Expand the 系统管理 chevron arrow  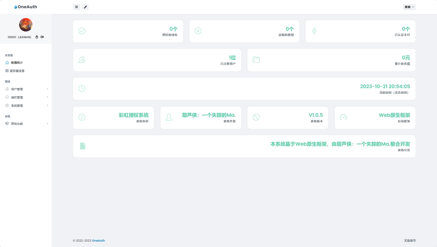48,105
